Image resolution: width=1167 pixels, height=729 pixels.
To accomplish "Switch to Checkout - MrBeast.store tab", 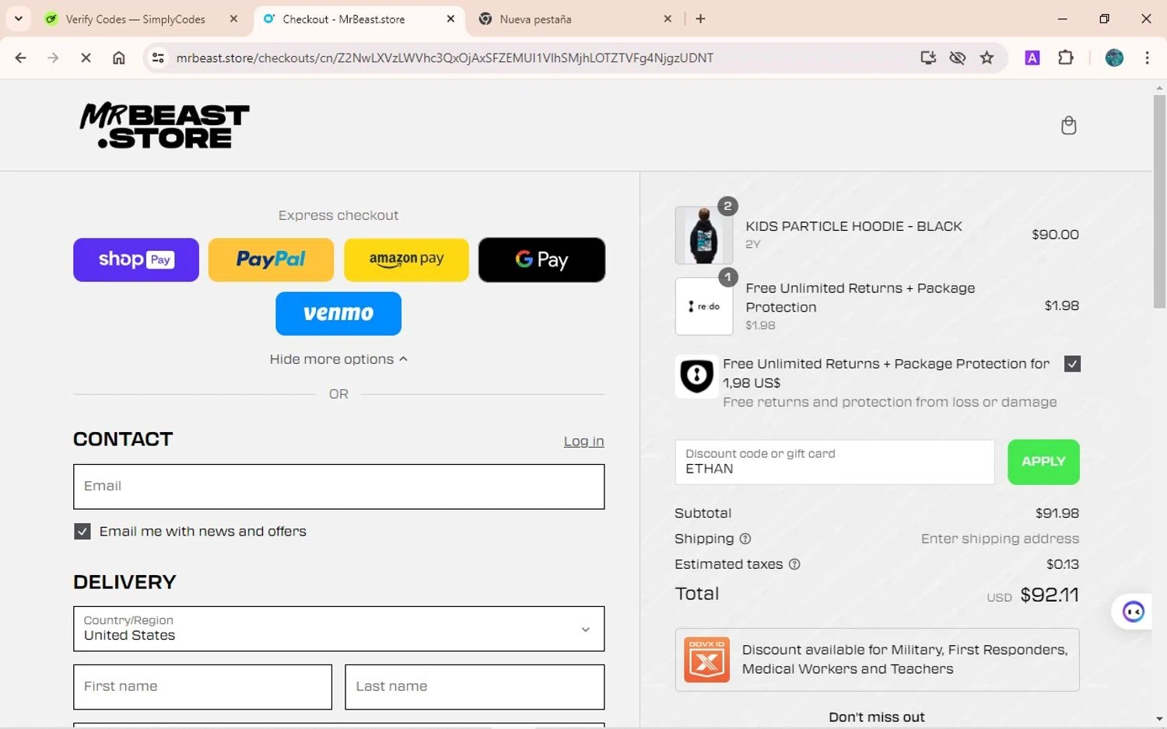I will pyautogui.click(x=344, y=19).
